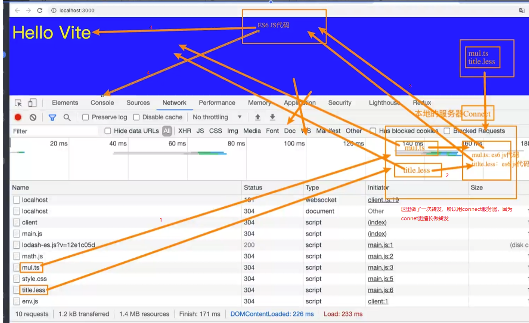529x323 pixels.
Task: Filter requests by JS
Action: point(200,131)
